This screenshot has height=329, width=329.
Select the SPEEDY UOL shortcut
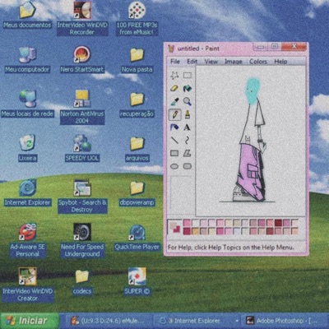(82, 148)
